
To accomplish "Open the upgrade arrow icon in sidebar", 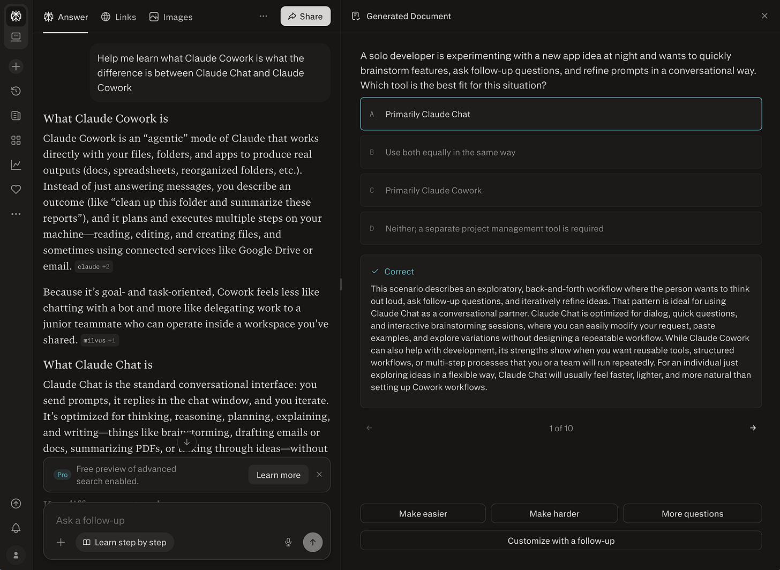I will click(16, 504).
